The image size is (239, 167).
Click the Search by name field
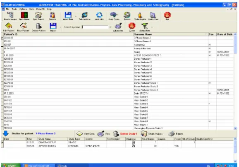click(95, 27)
